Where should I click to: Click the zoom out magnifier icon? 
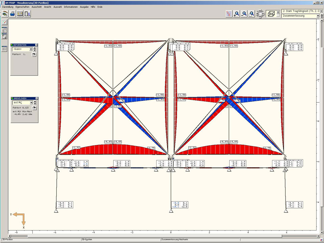(x=244, y=14)
